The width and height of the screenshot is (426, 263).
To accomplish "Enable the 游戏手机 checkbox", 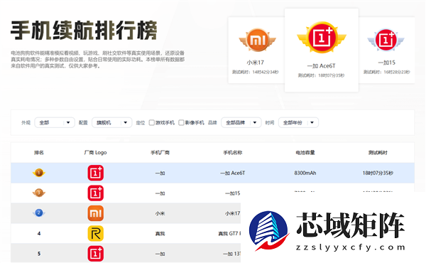I will pos(152,123).
